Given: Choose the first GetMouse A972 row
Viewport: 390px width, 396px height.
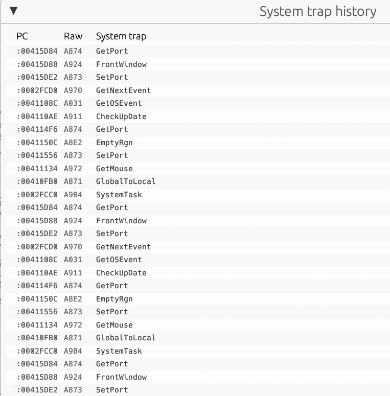Looking at the screenshot, I should pyautogui.click(x=197, y=169).
